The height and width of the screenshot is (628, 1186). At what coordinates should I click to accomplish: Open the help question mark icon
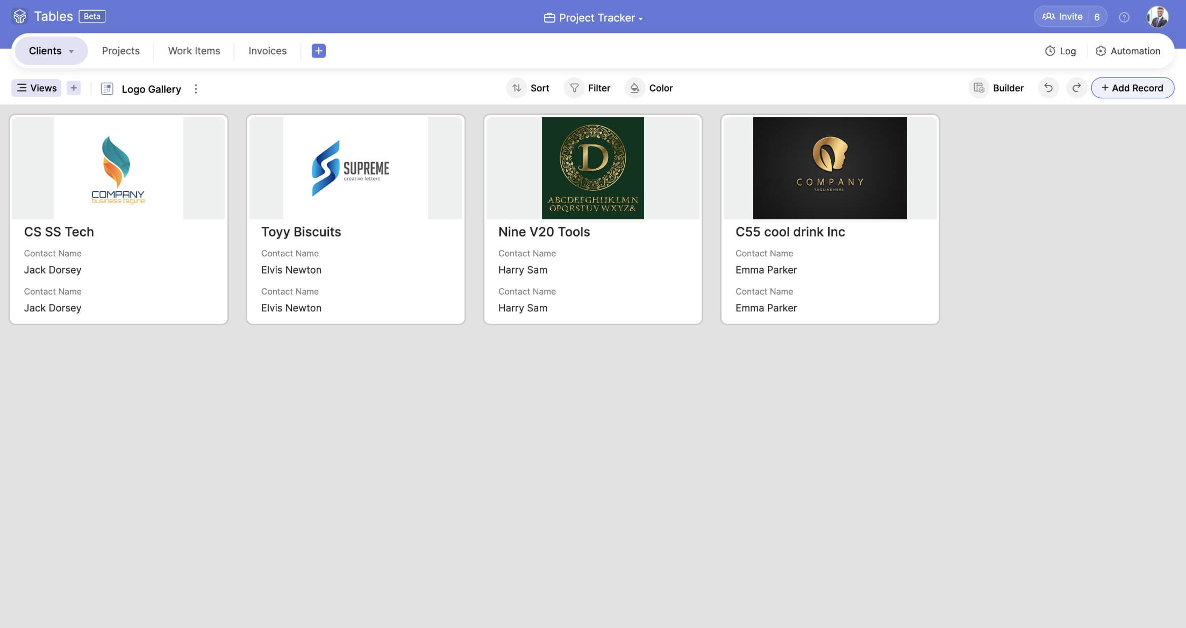pyautogui.click(x=1124, y=17)
